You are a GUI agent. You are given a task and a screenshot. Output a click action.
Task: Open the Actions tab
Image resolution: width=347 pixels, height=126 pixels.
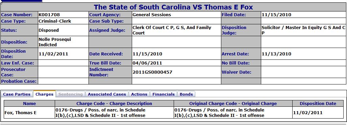click(x=139, y=94)
